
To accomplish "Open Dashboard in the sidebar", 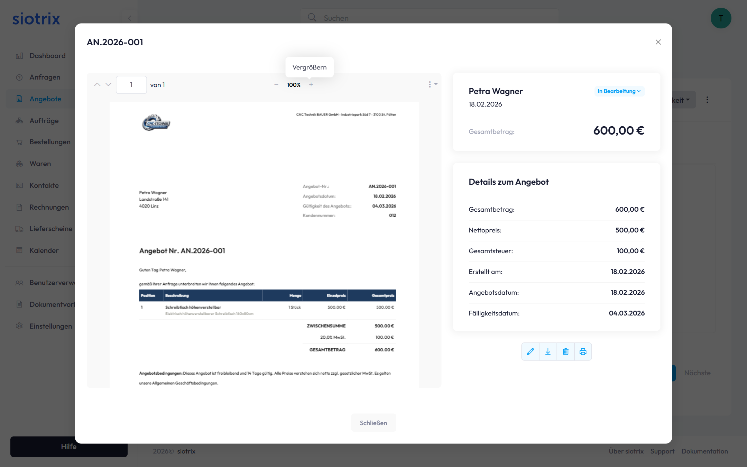I will click(47, 56).
